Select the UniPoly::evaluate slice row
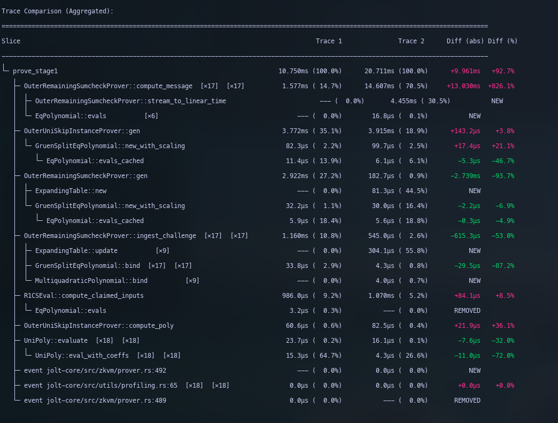 click(x=58, y=341)
